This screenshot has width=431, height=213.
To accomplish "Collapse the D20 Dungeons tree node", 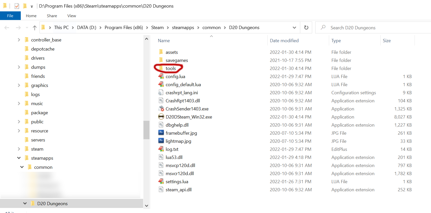I will click(x=25, y=203).
